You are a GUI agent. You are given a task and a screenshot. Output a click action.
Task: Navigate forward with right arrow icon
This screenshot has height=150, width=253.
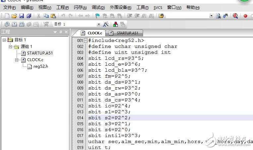(87, 16)
